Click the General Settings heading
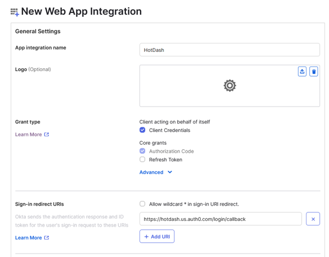This screenshot has width=329, height=257. [x=38, y=32]
